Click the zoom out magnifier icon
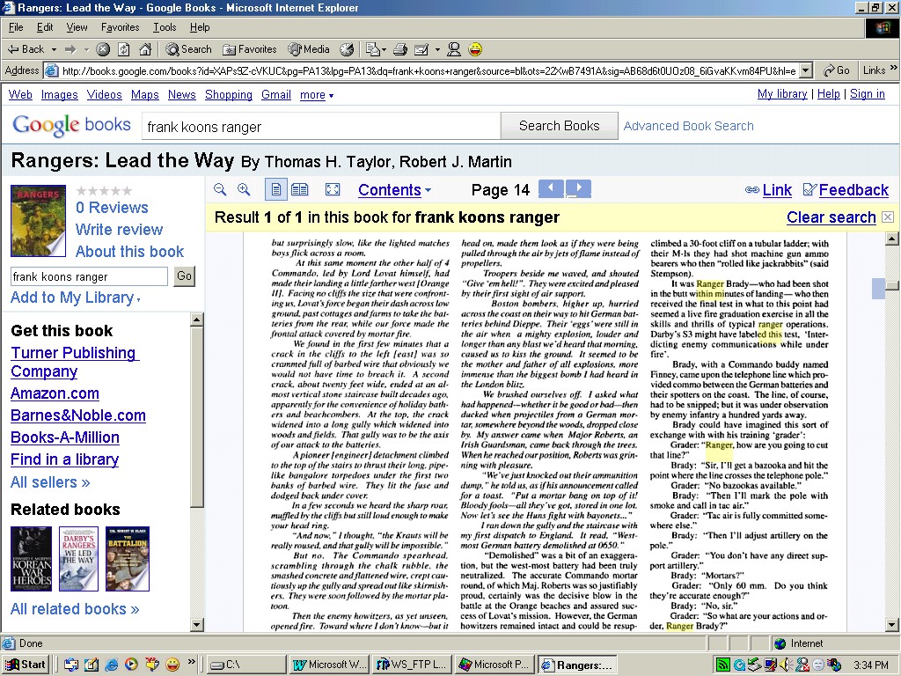This screenshot has width=901, height=676. pyautogui.click(x=219, y=190)
